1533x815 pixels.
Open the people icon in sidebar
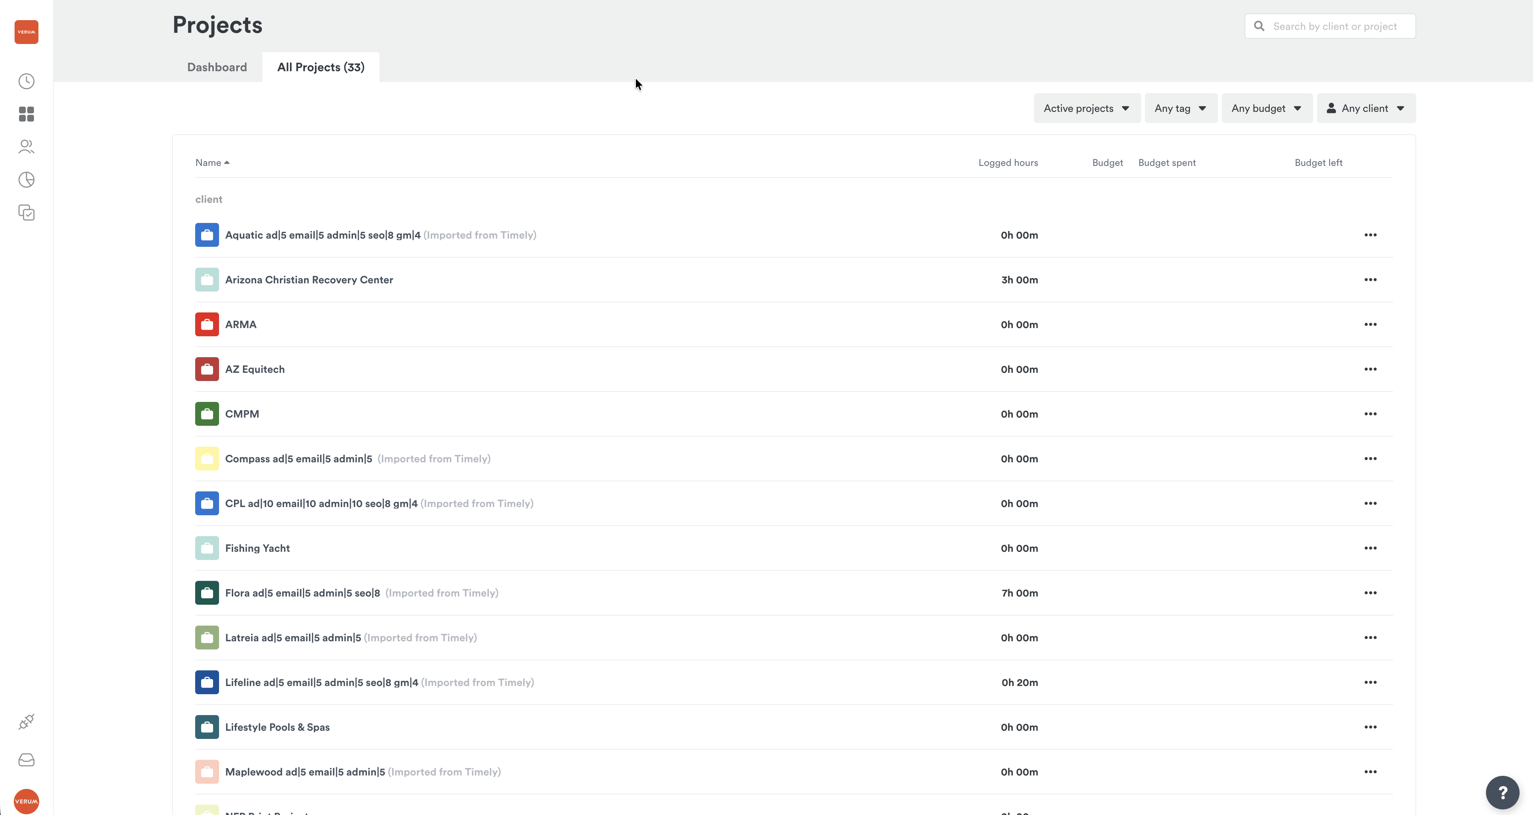tap(26, 146)
